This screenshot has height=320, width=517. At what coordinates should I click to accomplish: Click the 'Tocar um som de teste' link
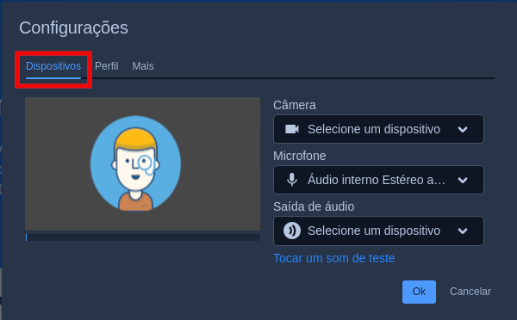tap(334, 258)
